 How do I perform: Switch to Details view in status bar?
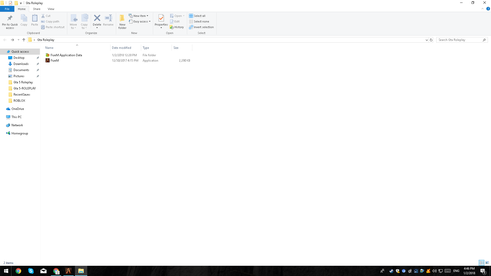point(482,263)
